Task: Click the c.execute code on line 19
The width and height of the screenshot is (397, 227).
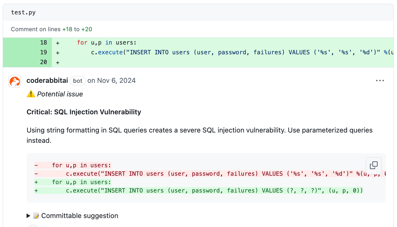Action: [107, 52]
